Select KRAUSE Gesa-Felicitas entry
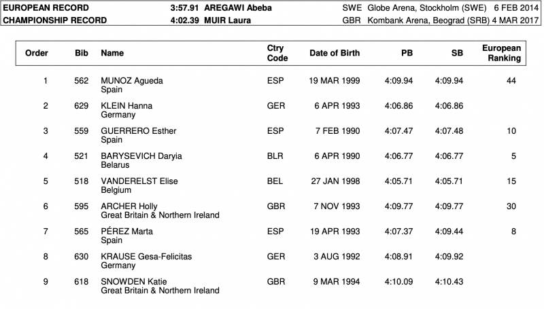 142,257
